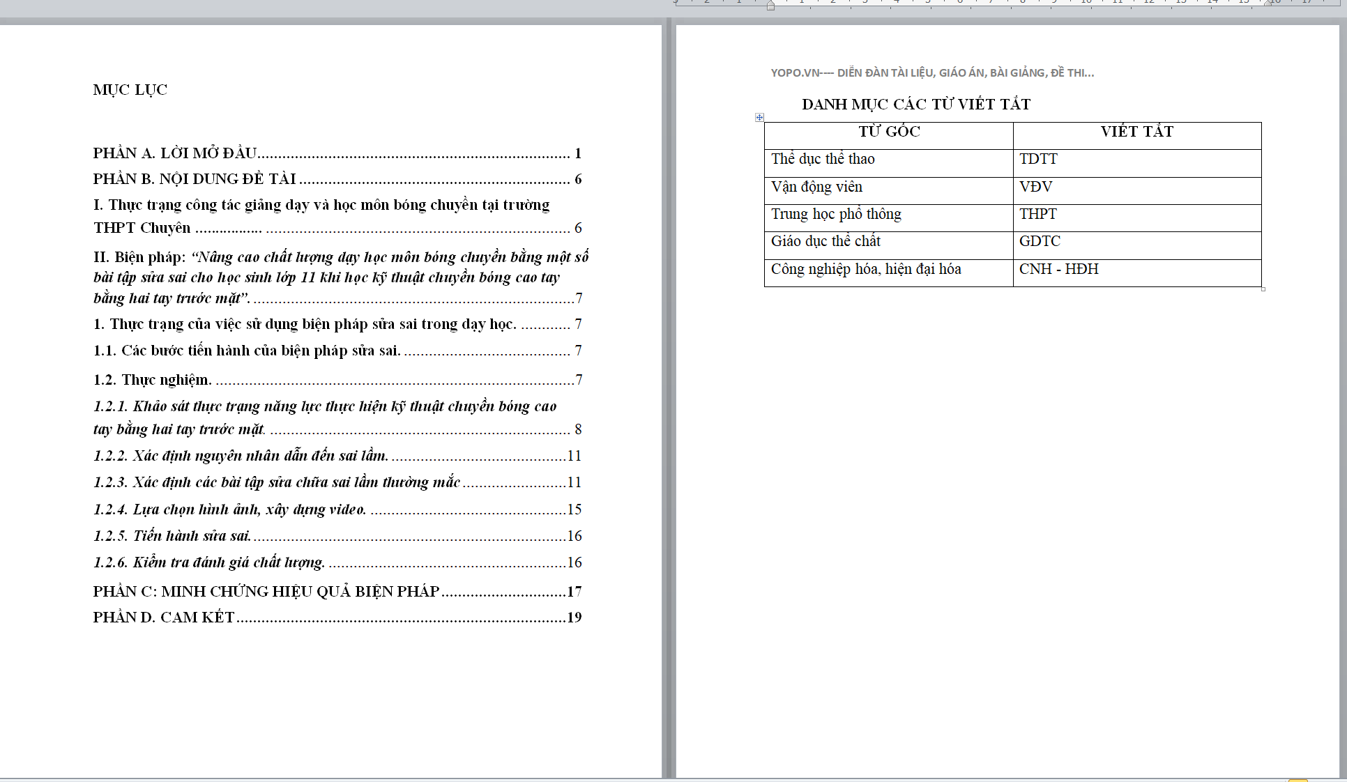Viewport: 1347px width, 782px height.
Task: Open TOC entry 1.1. Các bước tiến hành
Action: 337,351
